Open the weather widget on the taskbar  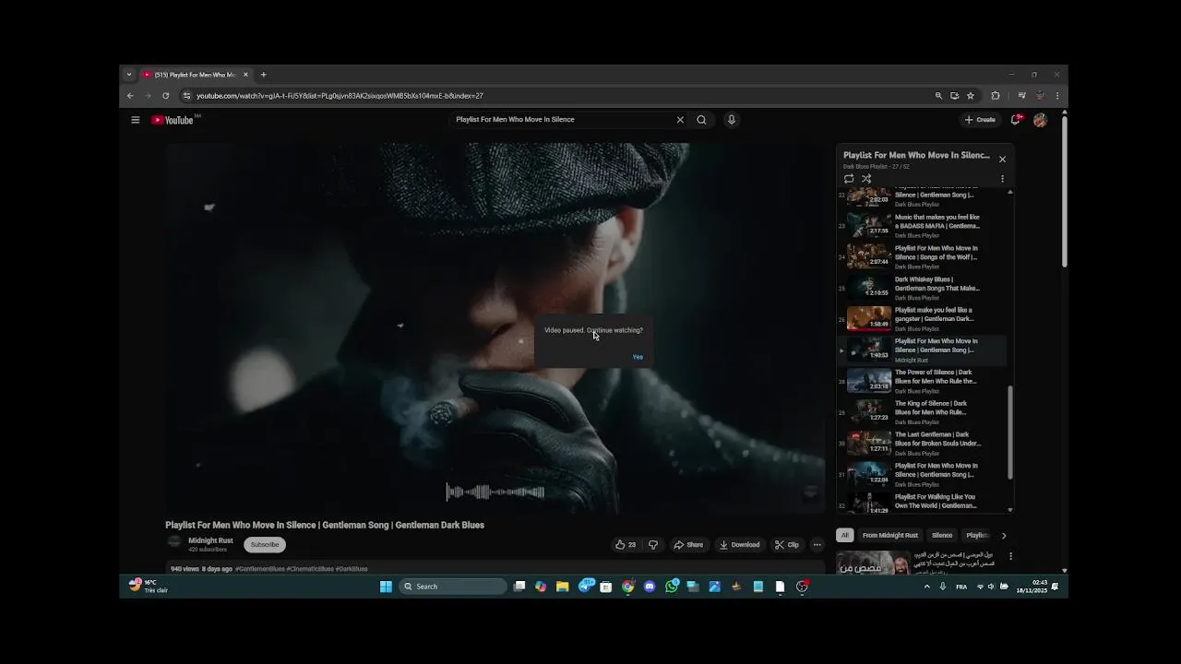coord(149,587)
